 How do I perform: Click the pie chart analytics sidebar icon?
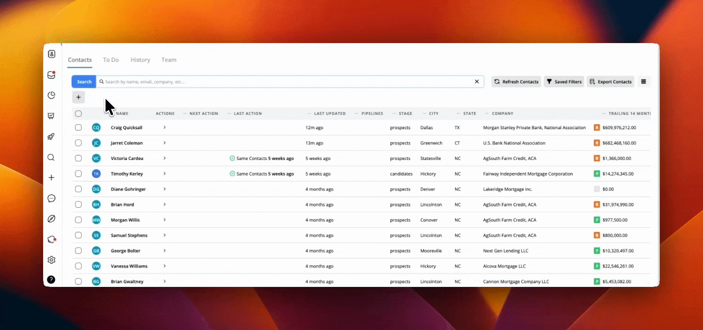pyautogui.click(x=51, y=95)
